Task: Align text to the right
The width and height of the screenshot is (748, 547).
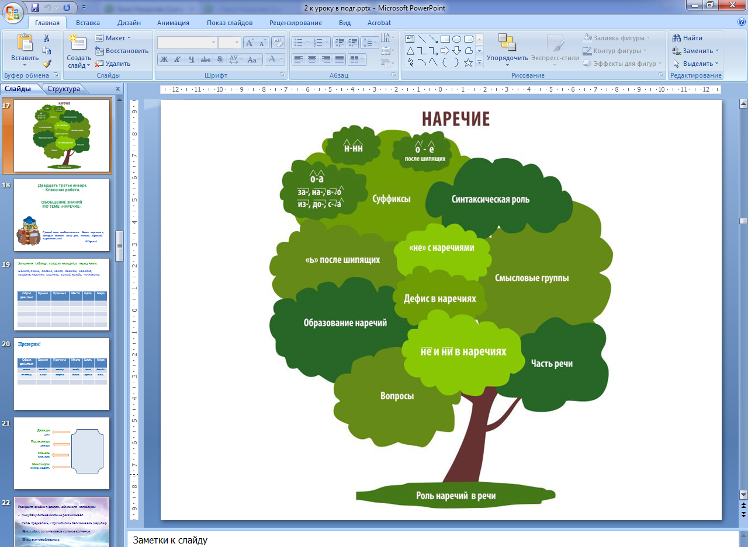Action: (x=325, y=59)
